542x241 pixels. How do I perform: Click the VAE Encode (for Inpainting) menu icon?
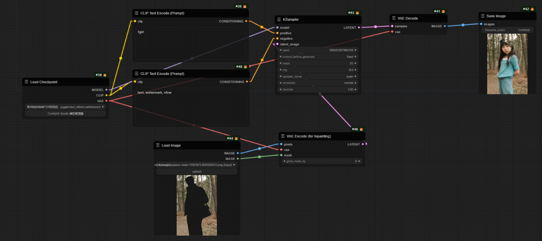283,136
